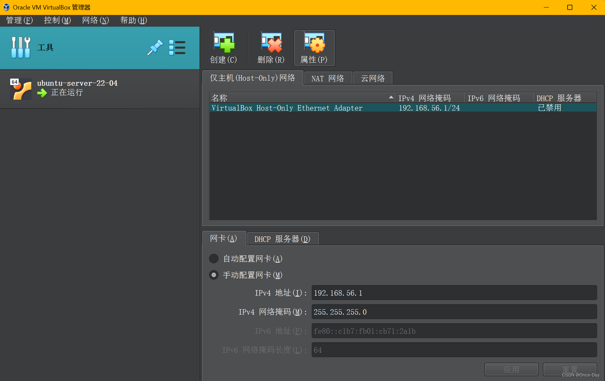This screenshot has width=605, height=381.
Task: Open the Tools list menu icon
Action: tap(177, 48)
